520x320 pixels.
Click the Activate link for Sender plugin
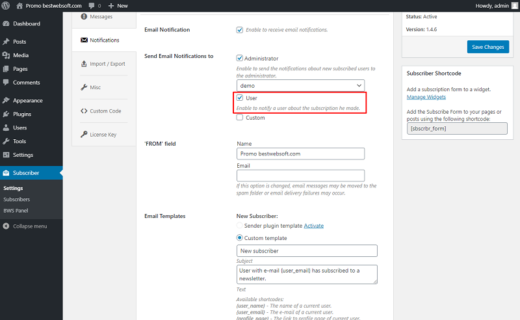point(314,226)
